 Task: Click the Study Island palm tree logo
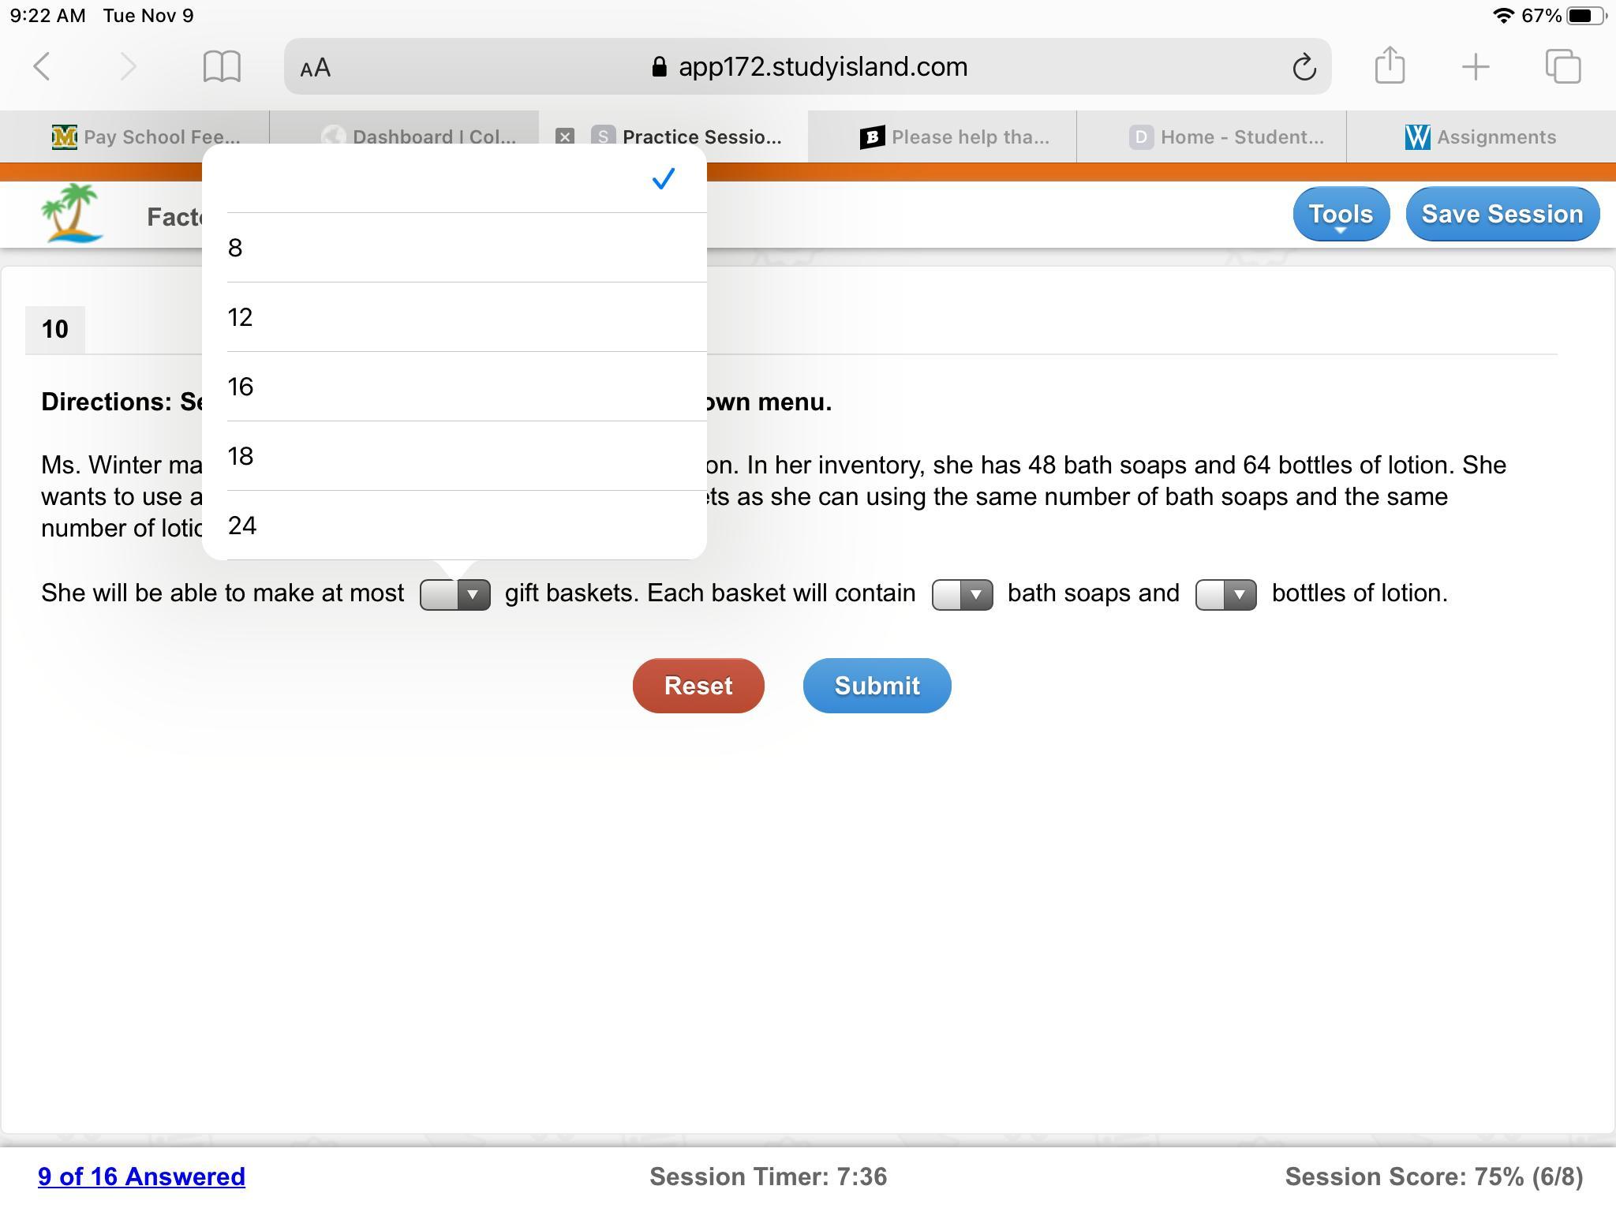click(72, 213)
